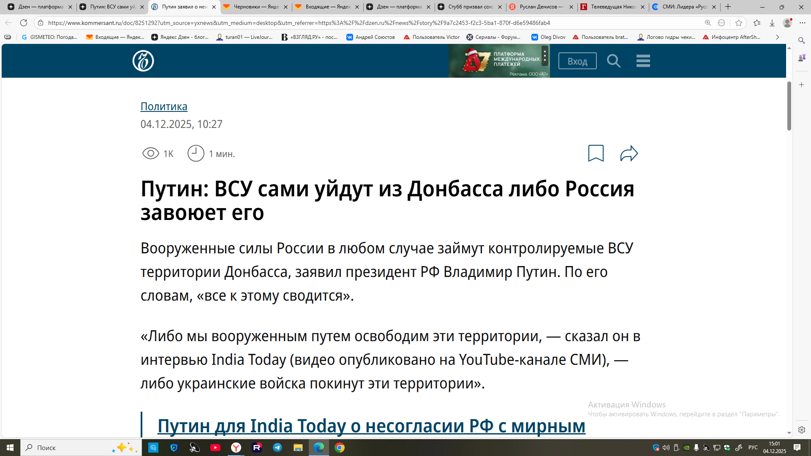Open browser settings and more menu
This screenshot has width=811, height=456.
803,23
